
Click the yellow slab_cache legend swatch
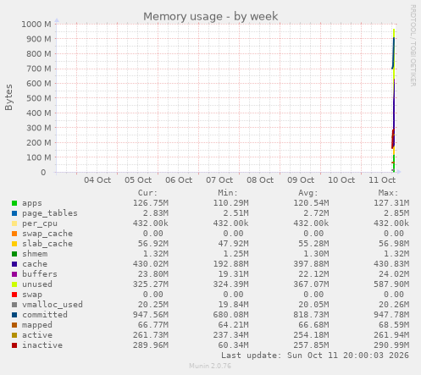click(x=14, y=244)
